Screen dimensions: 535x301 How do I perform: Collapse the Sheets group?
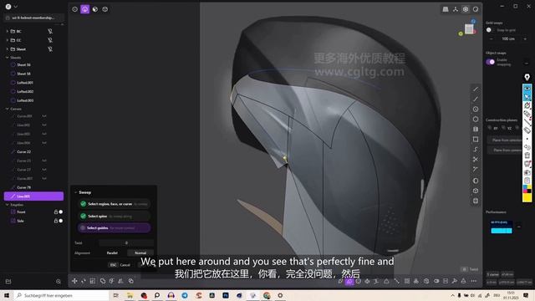coord(8,58)
